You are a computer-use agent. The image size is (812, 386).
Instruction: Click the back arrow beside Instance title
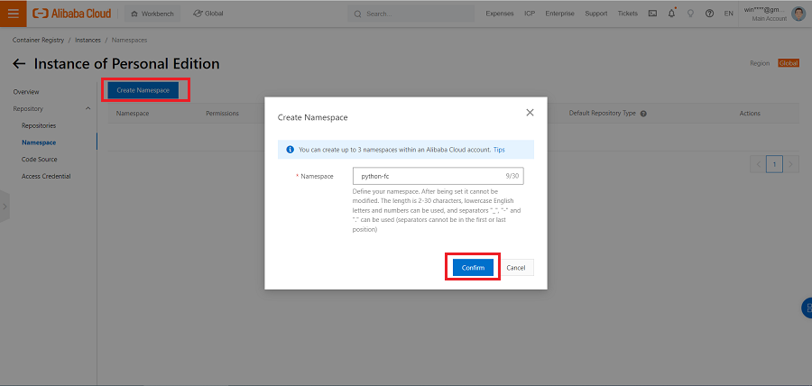[19, 64]
